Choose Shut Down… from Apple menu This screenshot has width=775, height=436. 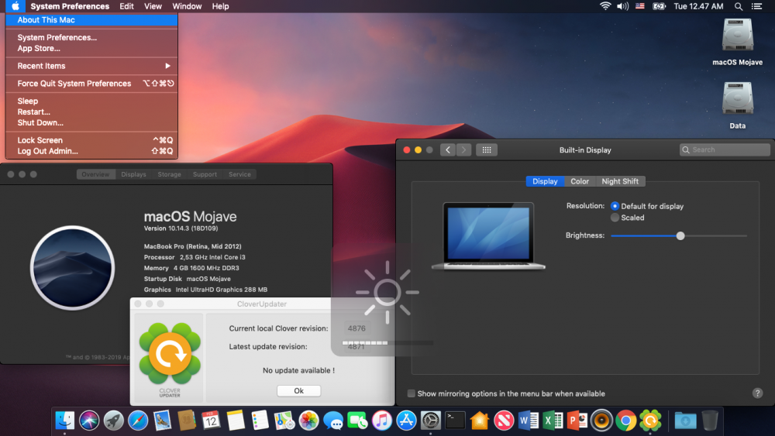pyautogui.click(x=91, y=122)
